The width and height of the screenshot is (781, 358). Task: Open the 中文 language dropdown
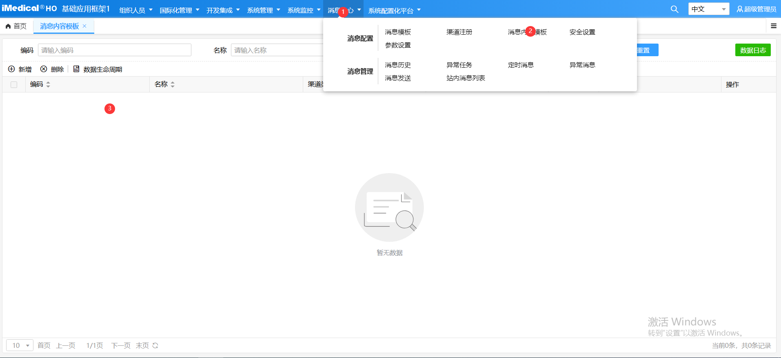pos(708,9)
